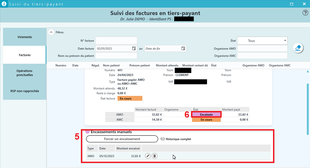Image resolution: width=310 pixels, height=168 pixels.
Task: Open the État dropdown showing Tous
Action: point(262,41)
